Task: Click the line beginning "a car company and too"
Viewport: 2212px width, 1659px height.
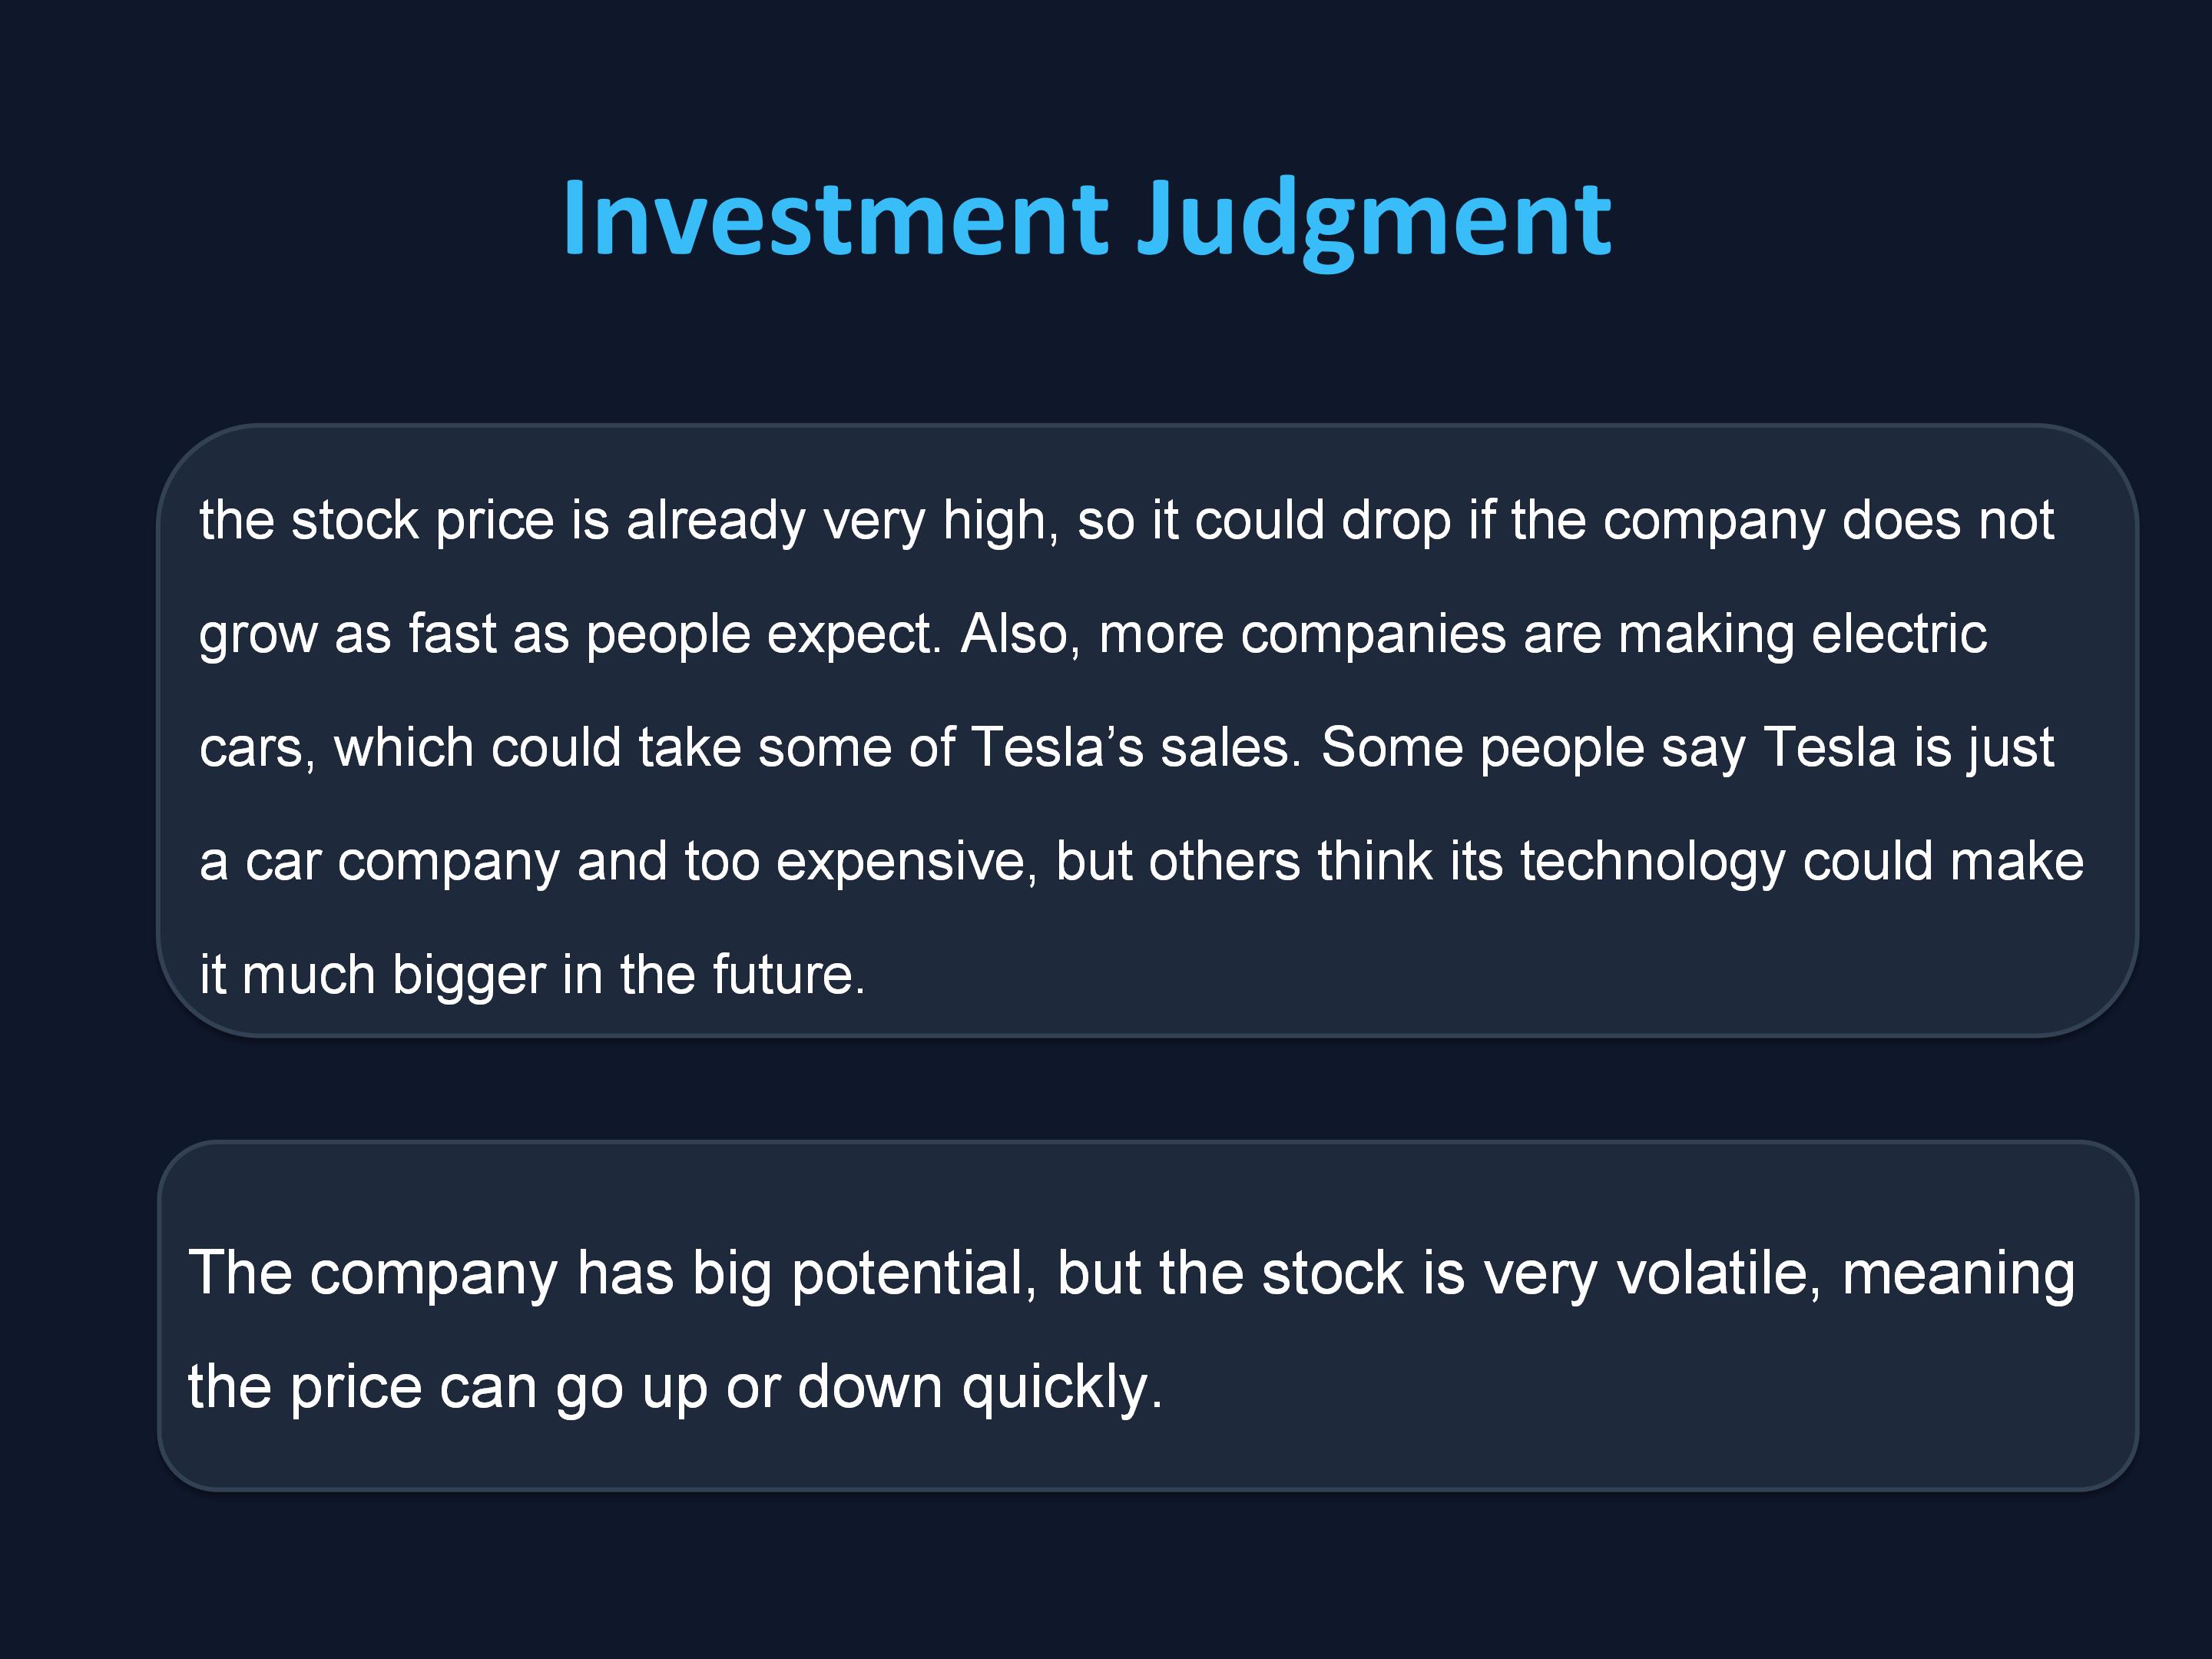Action: click(x=1141, y=861)
